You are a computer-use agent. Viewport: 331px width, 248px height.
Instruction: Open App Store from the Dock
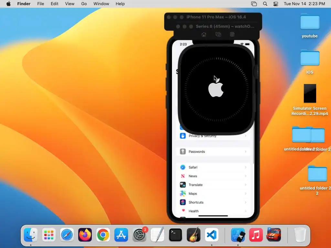click(121, 235)
